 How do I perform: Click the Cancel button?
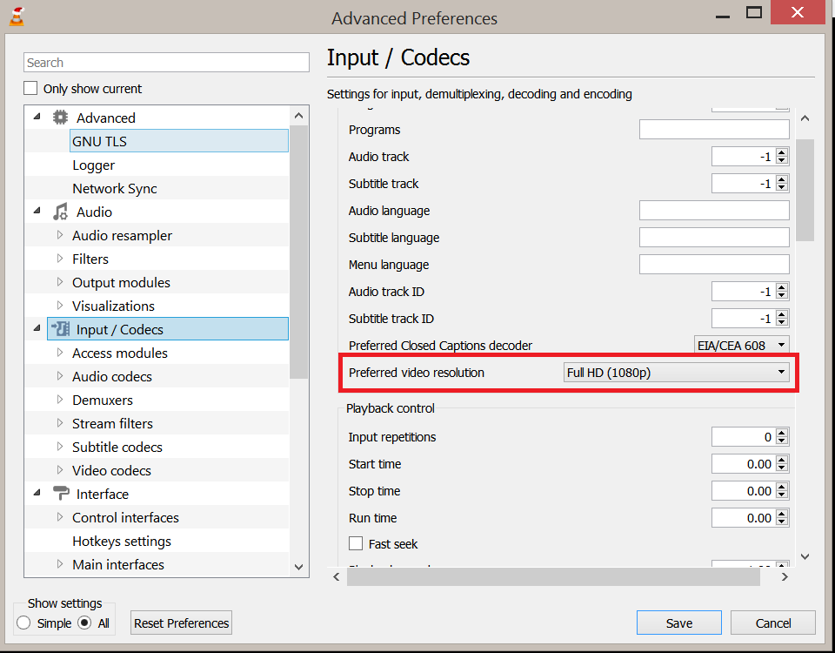pos(772,623)
